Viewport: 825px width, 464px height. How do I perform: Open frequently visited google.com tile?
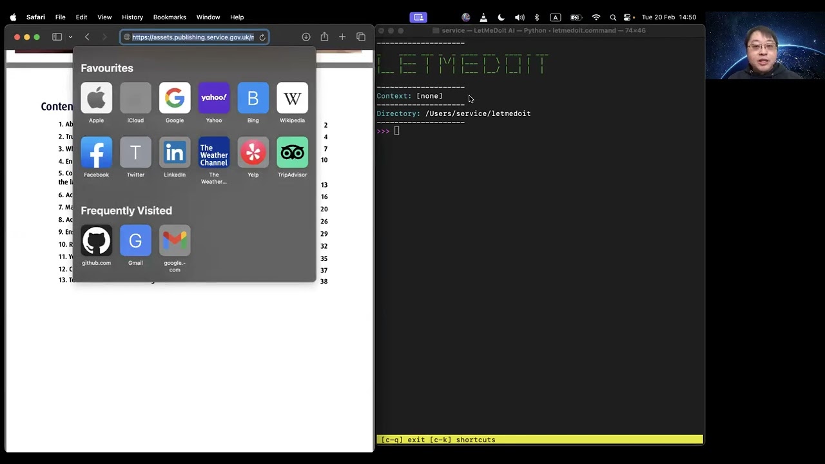175,240
